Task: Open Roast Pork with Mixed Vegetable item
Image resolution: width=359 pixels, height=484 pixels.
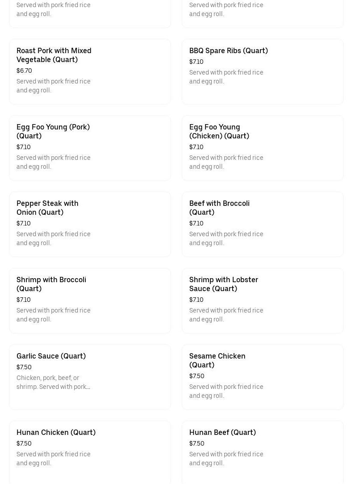Action: [x=54, y=55]
